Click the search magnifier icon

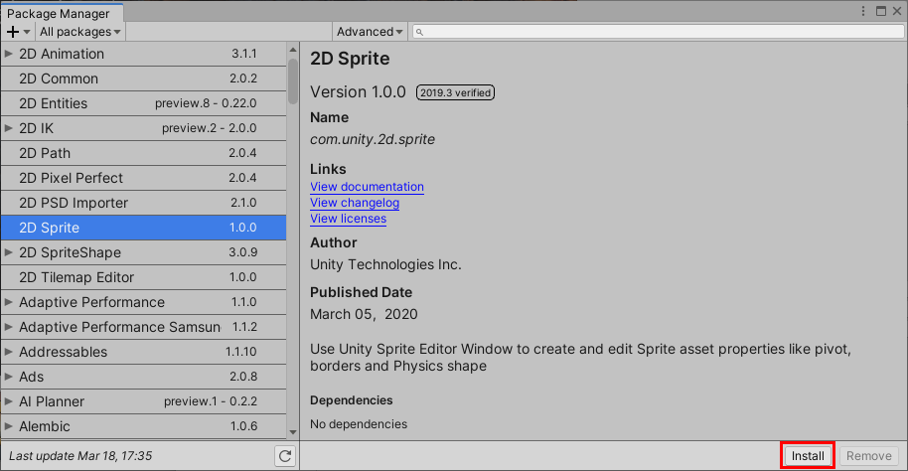tap(420, 32)
